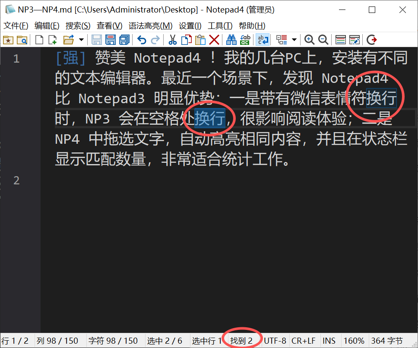Click new document with plus icon
This screenshot has width=418, height=348.
[x=53, y=40]
